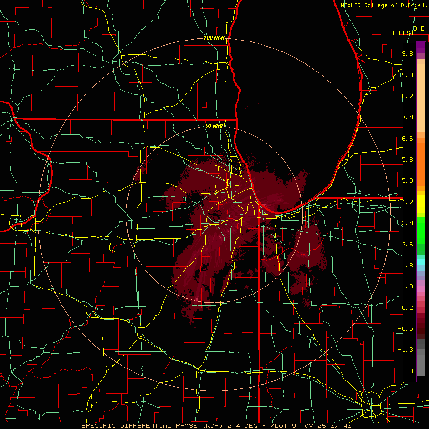
Task: Click the 100 NMI range ring label
Action: click(x=214, y=38)
